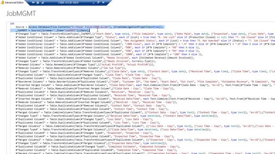Click the #"Removed Columns2" step line
The image size is (275, 154).
(x=96, y=102)
